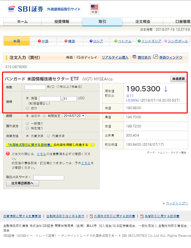Click the 株数 quantity input field
This screenshot has height=248, width=191.
click(35, 87)
